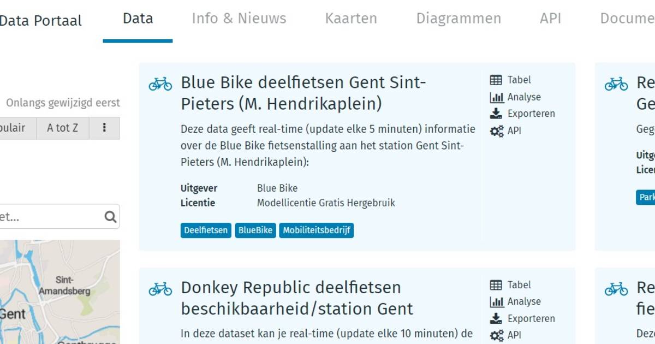Filter by the Deelfietsen tag
This screenshot has height=344, width=655.
[206, 230]
